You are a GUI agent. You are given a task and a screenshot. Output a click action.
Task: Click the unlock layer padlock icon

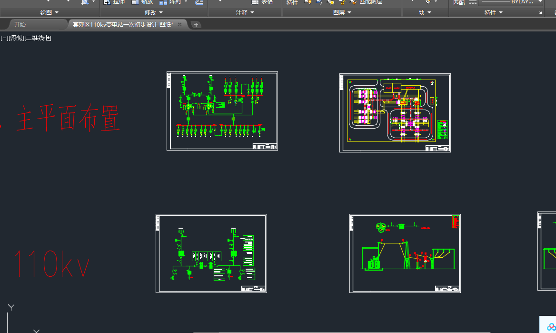tap(342, 2)
